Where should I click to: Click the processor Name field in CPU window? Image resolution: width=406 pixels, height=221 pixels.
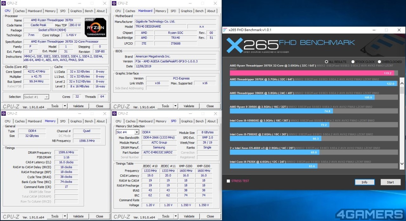[x=52, y=20]
